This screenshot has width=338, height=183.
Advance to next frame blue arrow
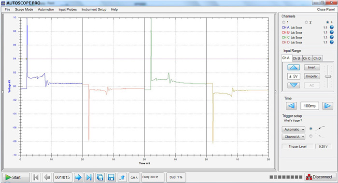click(78, 177)
